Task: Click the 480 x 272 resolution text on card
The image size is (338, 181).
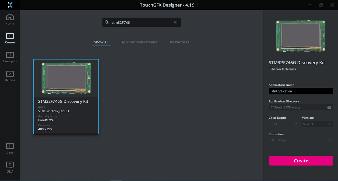Action: (45, 129)
